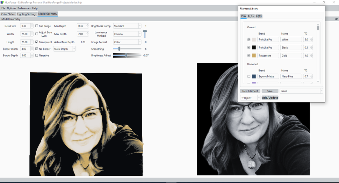The height and width of the screenshot is (183, 339).
Task: Toggle the Negative checkbox
Action: tap(37, 56)
